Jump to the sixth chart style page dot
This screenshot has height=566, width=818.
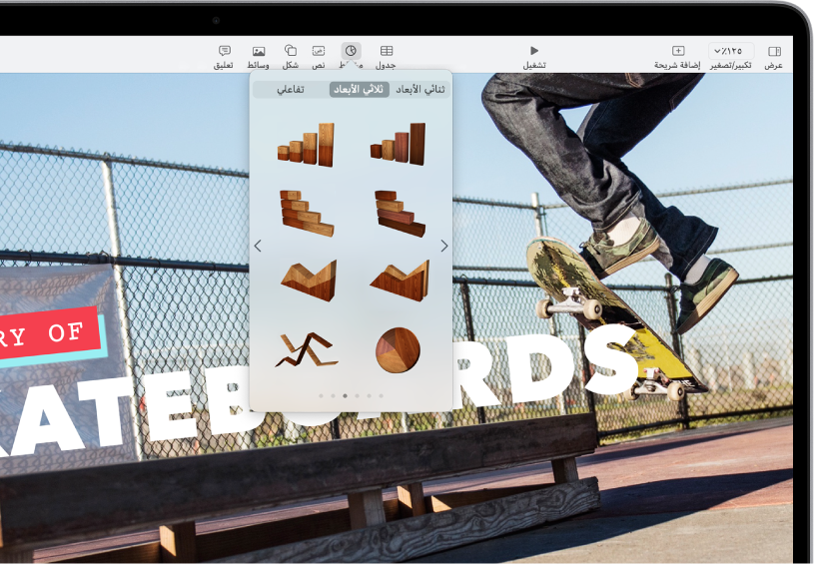381,396
